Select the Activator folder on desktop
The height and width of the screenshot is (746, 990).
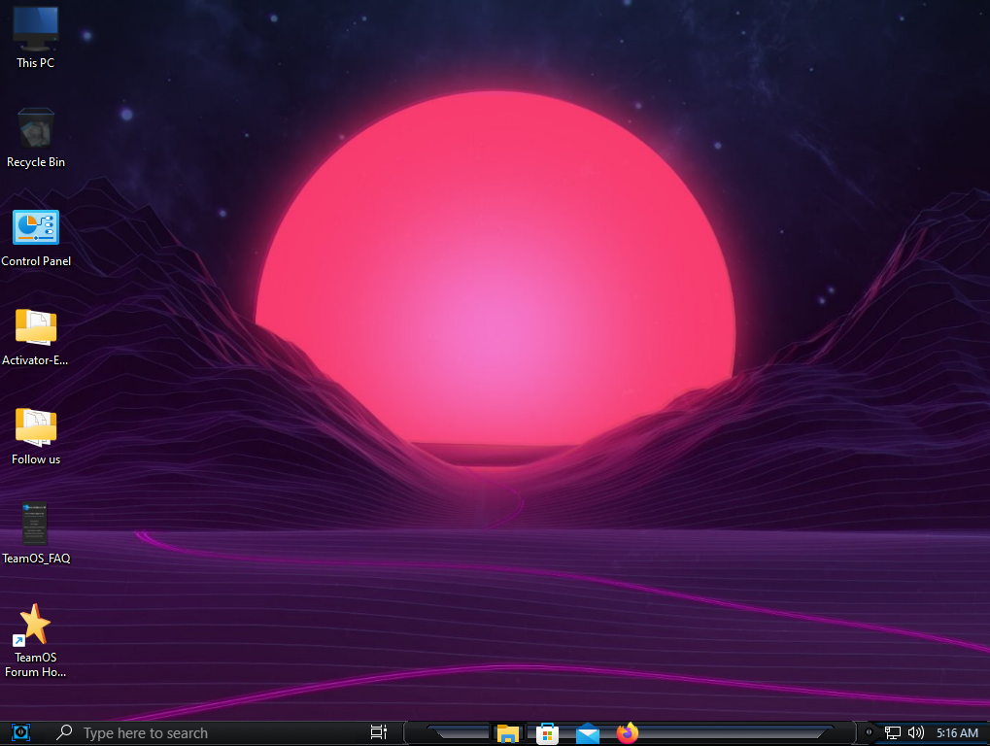pyautogui.click(x=36, y=327)
